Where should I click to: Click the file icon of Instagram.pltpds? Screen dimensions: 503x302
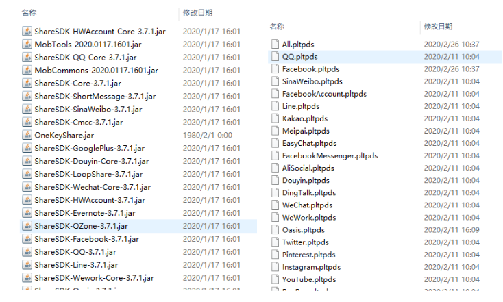(275, 267)
